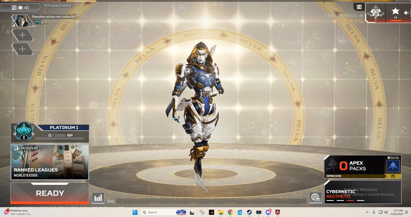Open the blue A app on taskbar
The width and height of the screenshot is (411, 217).
240,212
